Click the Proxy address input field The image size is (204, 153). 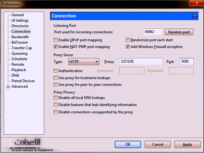(x=141, y=62)
